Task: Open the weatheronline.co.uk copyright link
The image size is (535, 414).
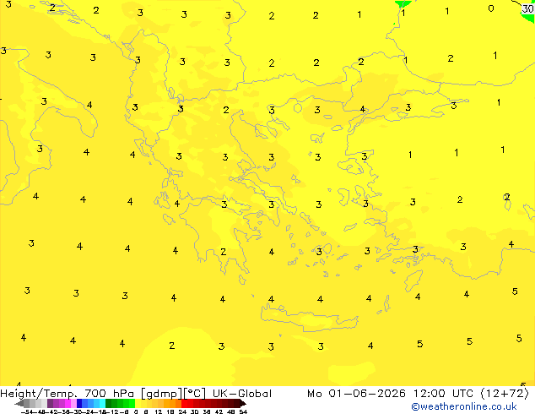Action: (x=463, y=406)
